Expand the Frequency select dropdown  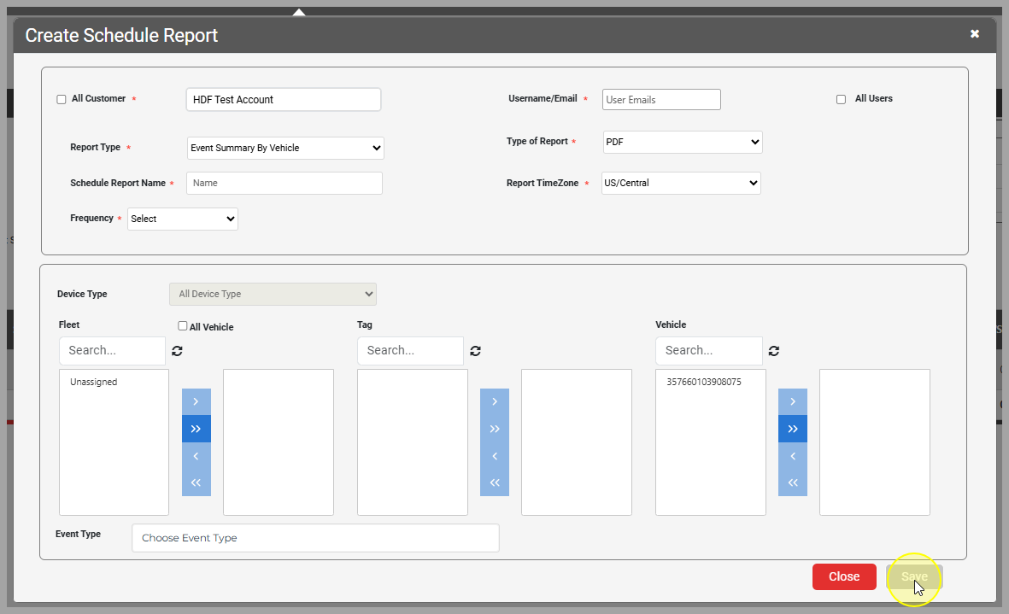[x=183, y=219]
